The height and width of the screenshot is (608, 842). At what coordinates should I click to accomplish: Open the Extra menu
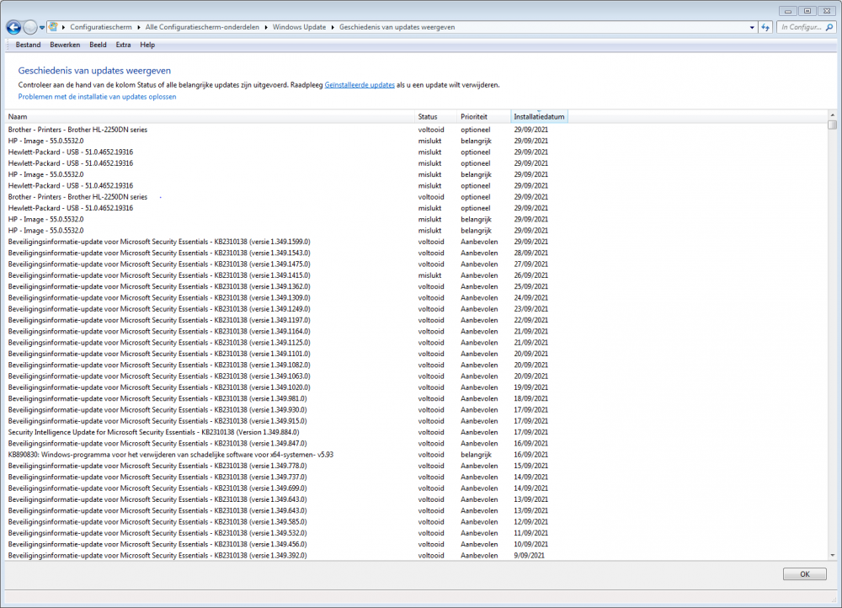[123, 45]
